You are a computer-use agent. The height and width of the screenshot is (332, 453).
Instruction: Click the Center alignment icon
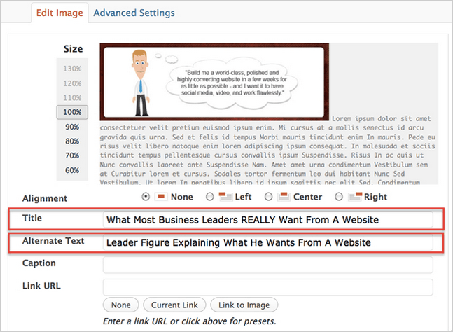pyautogui.click(x=286, y=197)
